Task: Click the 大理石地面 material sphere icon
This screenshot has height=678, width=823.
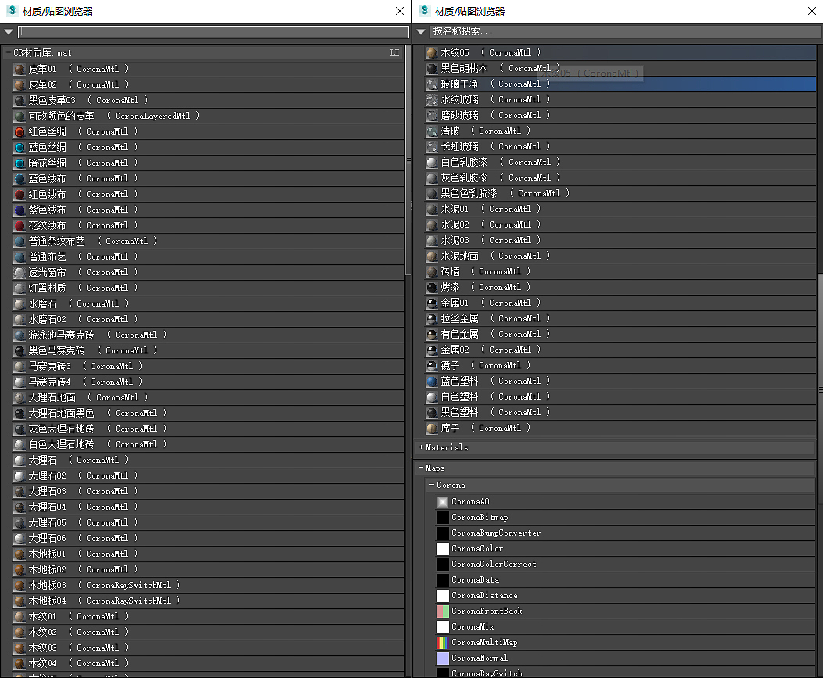Action: point(20,398)
